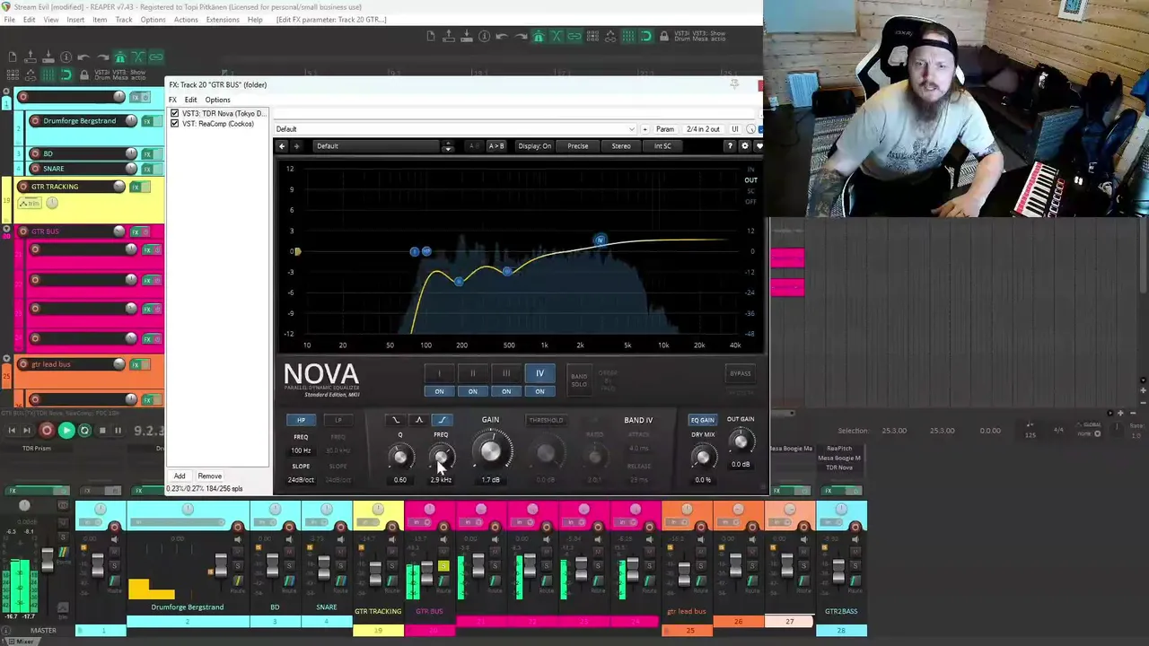Toggle the EQ GAIN button
The width and height of the screenshot is (1149, 646).
702,420
